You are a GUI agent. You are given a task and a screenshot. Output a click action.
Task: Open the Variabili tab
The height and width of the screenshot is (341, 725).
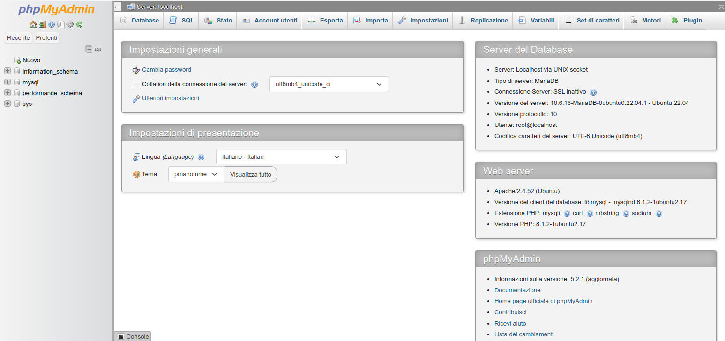[x=537, y=21]
